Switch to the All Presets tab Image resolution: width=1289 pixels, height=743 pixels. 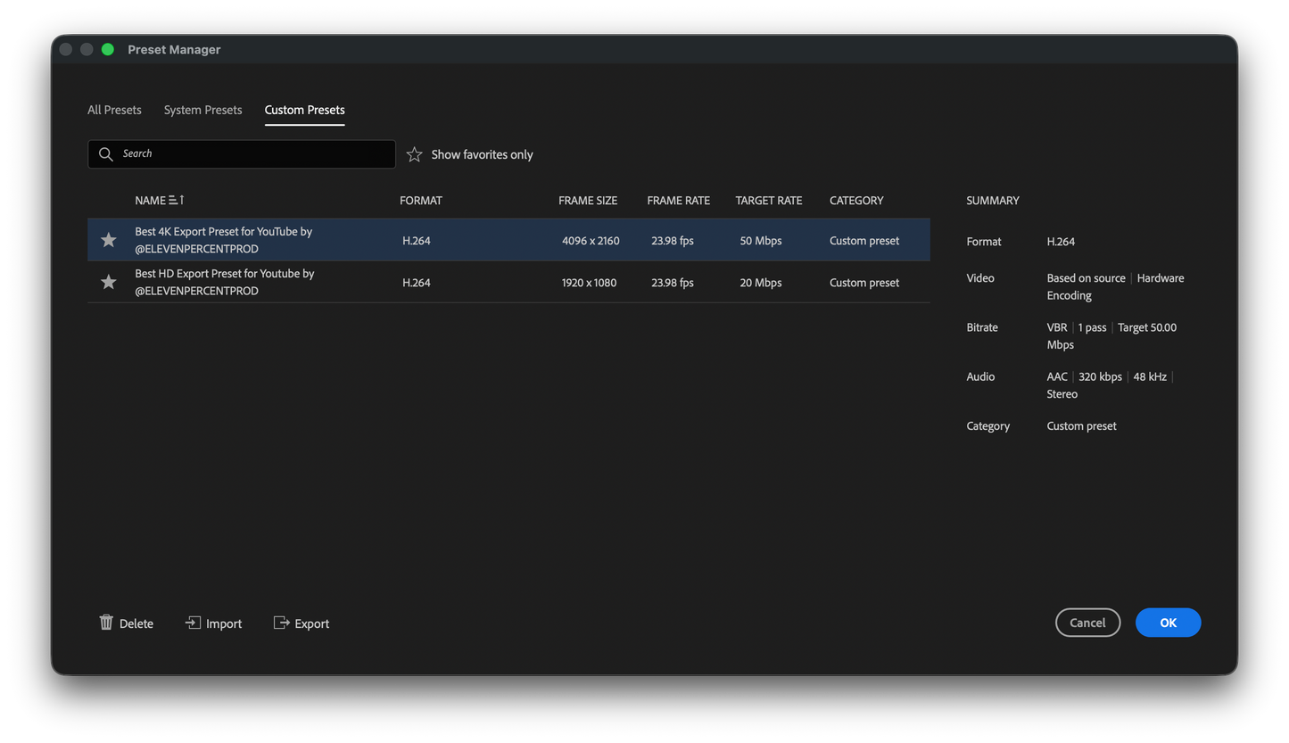114,110
